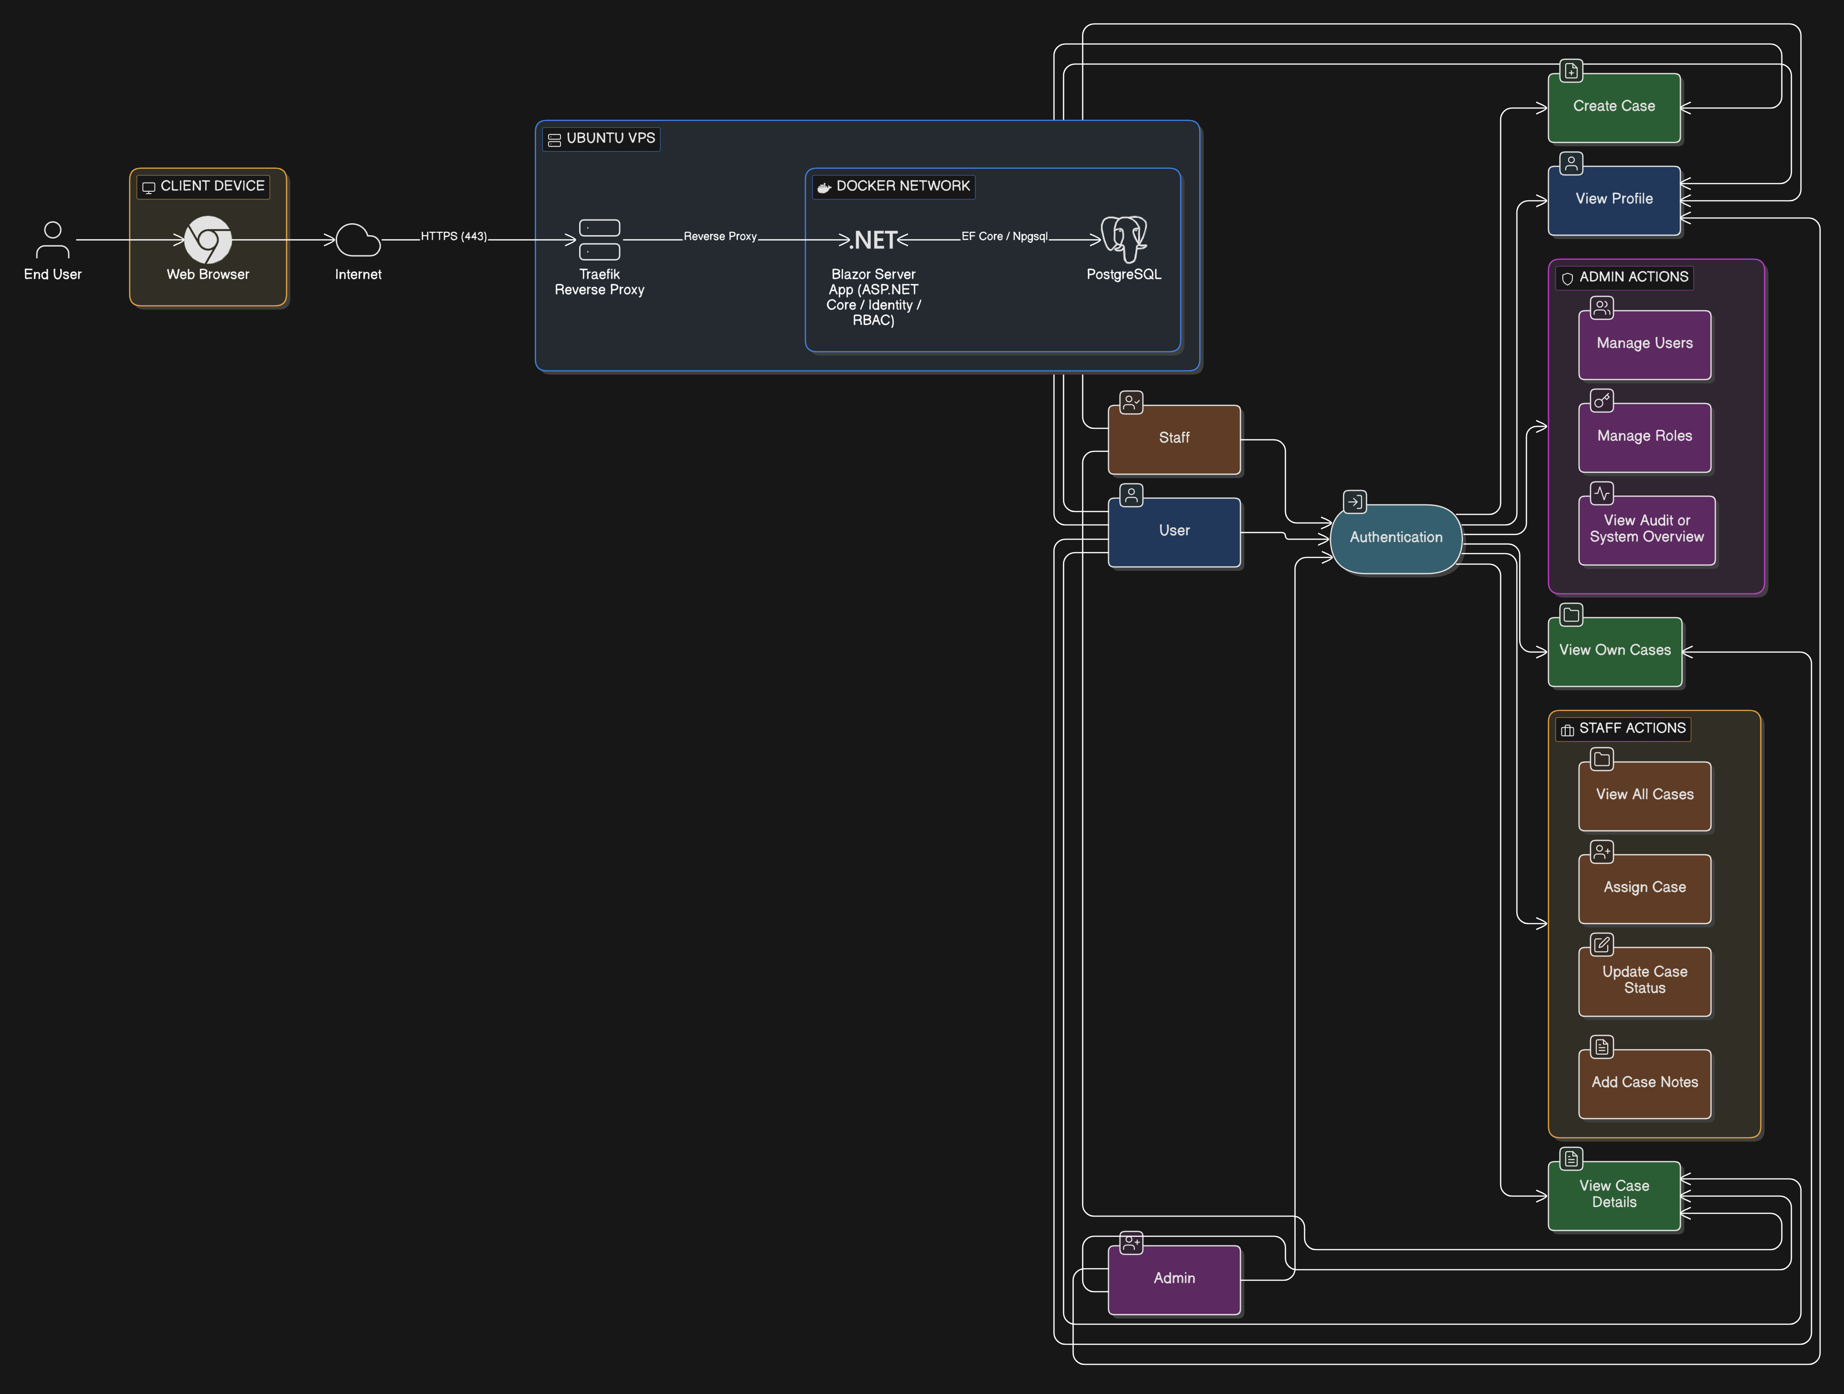The image size is (1844, 1394).
Task: Click the Reverse Proxy edge label
Action: coord(720,237)
